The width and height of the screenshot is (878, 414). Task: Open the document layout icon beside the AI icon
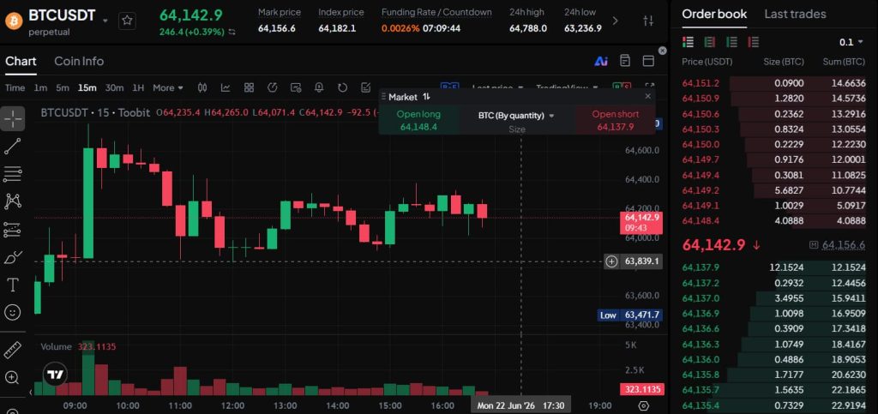click(x=625, y=61)
